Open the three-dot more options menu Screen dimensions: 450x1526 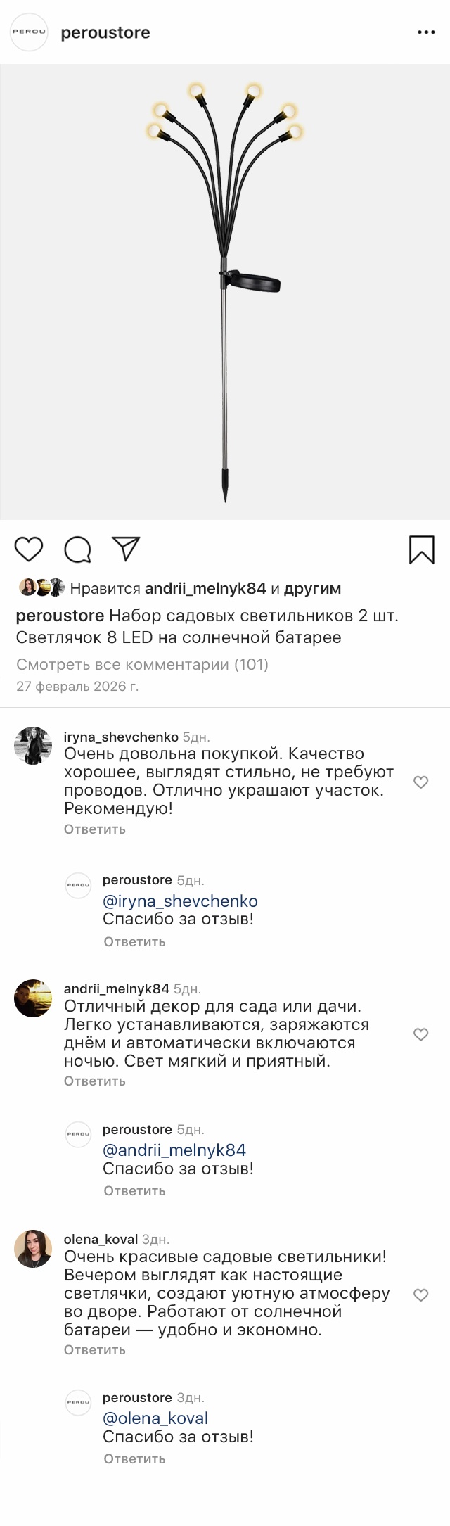pyautogui.click(x=426, y=32)
